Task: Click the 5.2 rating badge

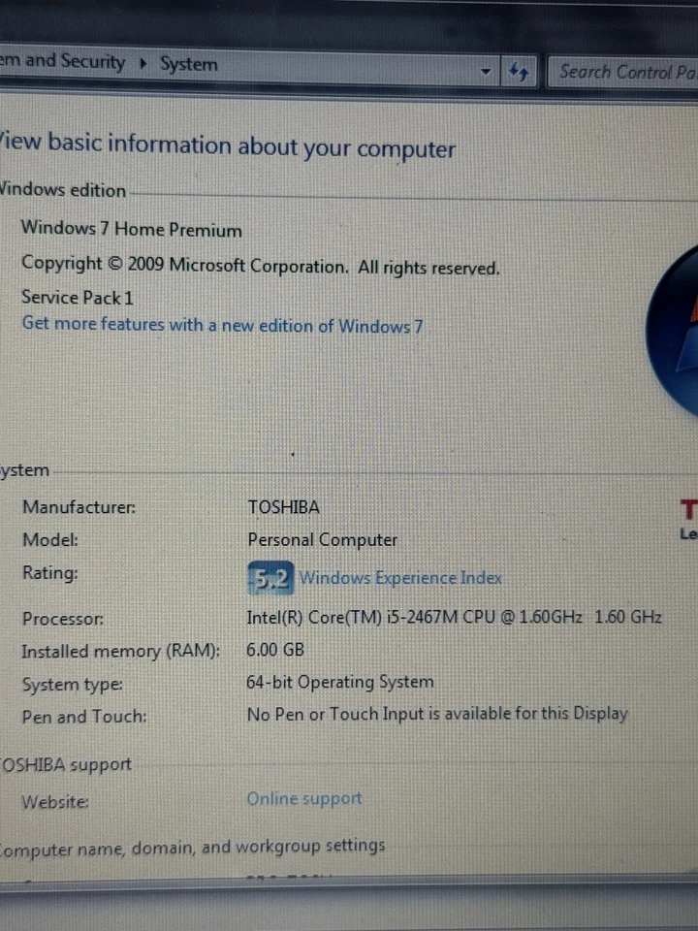Action: (x=270, y=578)
